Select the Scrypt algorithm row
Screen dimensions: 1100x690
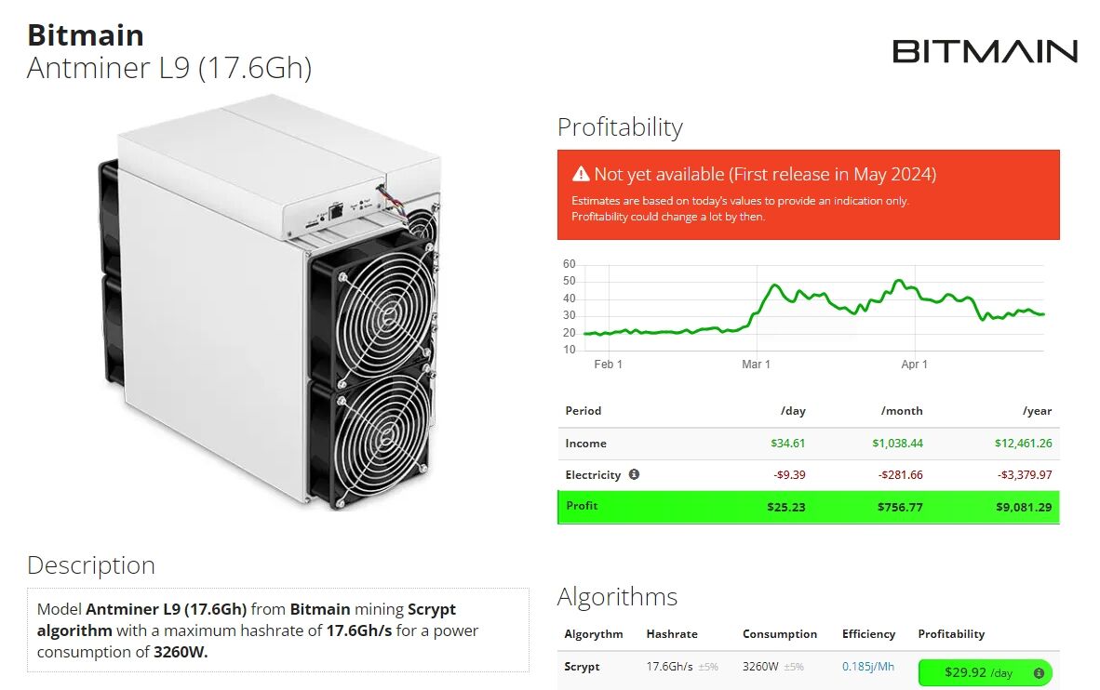[582, 667]
